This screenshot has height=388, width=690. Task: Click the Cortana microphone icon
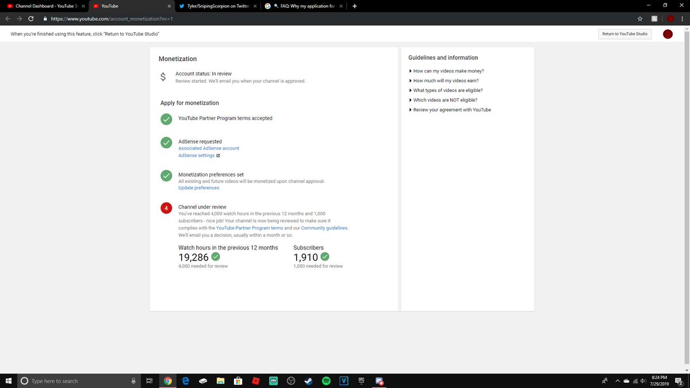pyautogui.click(x=133, y=381)
